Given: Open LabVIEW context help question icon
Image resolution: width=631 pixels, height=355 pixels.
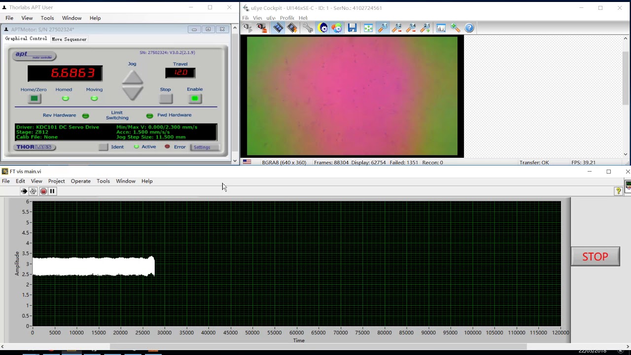Looking at the screenshot, I should (618, 191).
